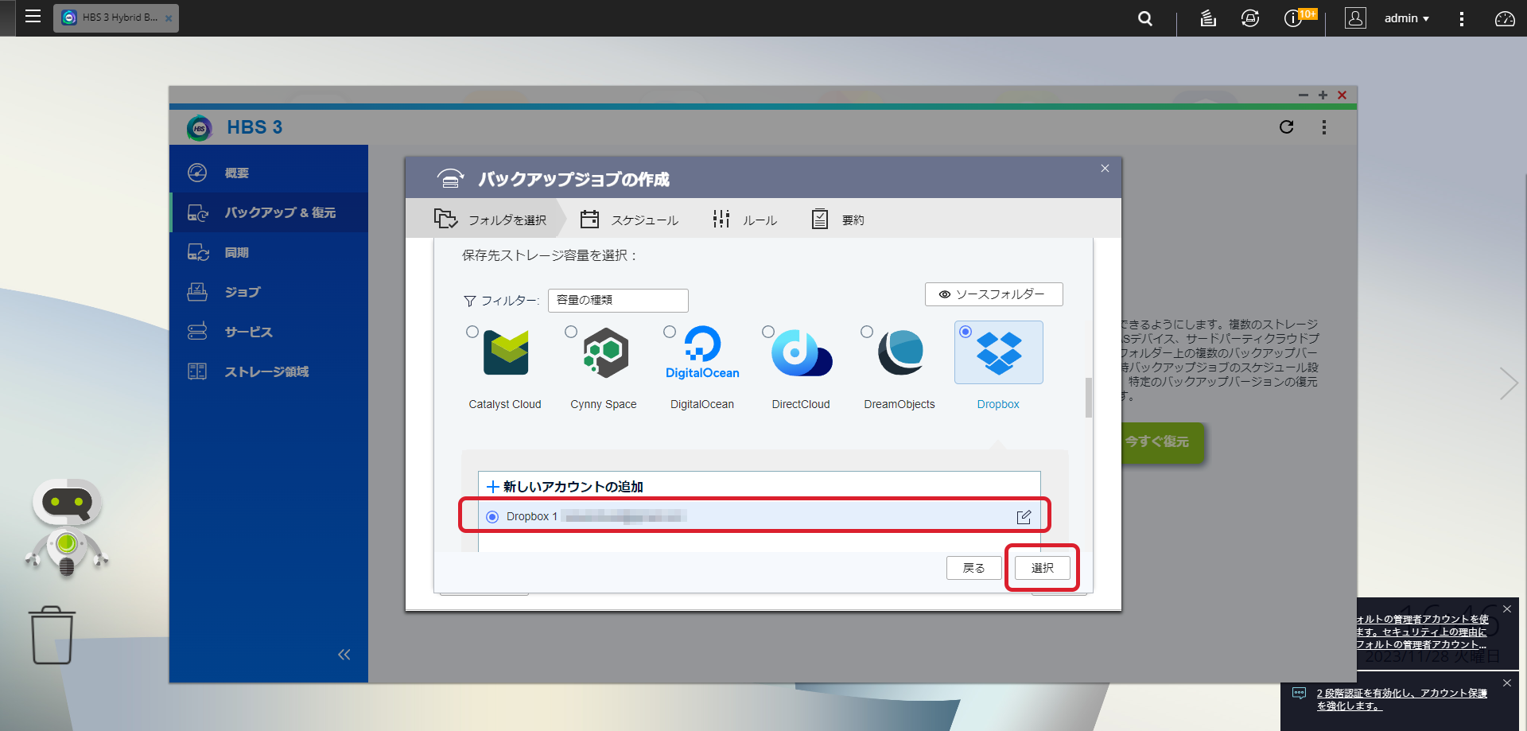The height and width of the screenshot is (731, 1527).
Task: Click the Cynny Space logo
Action: click(x=605, y=352)
